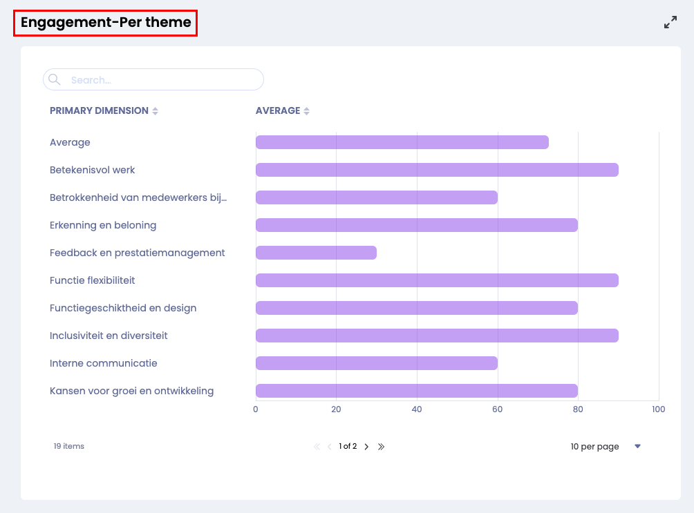Click the Erkenning en beloning bar

(x=416, y=225)
